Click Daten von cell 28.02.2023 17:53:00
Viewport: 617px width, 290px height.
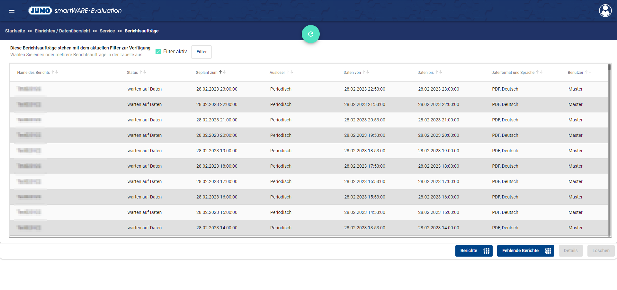(x=365, y=166)
